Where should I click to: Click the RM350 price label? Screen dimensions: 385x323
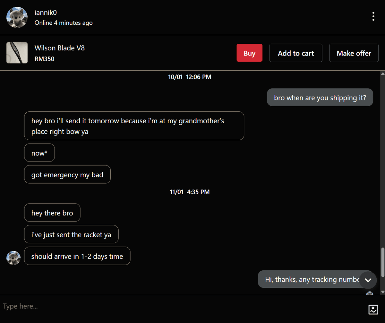[x=44, y=59]
